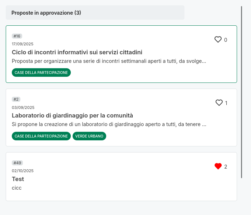Click the 17/09/2025 date on the first card
This screenshot has height=215, width=251.
pos(23,44)
